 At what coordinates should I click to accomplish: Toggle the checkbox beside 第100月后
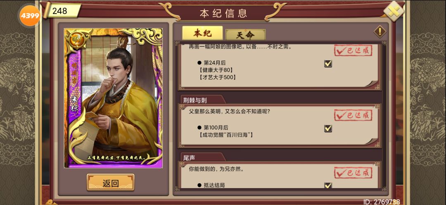pyautogui.click(x=328, y=128)
